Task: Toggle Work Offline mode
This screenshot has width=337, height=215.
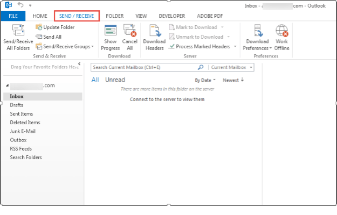Action: [282, 37]
